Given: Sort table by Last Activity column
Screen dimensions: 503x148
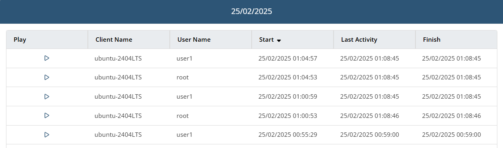Looking at the screenshot, I should (359, 40).
